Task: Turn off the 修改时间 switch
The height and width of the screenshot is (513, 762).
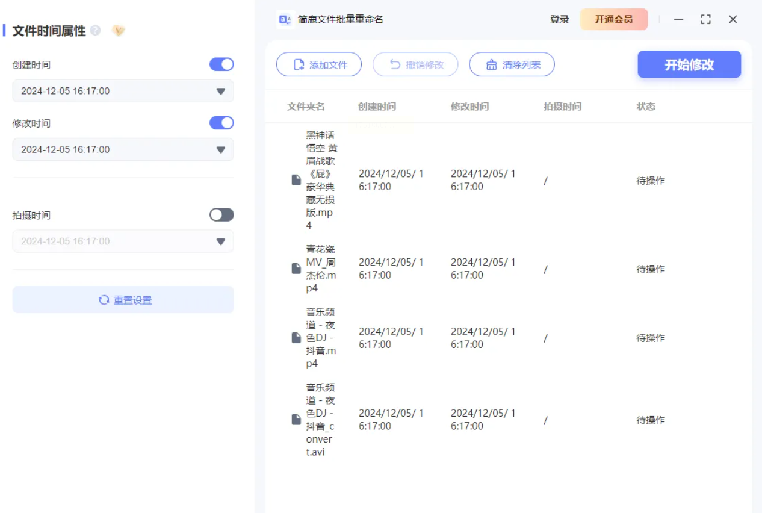Action: pyautogui.click(x=221, y=123)
